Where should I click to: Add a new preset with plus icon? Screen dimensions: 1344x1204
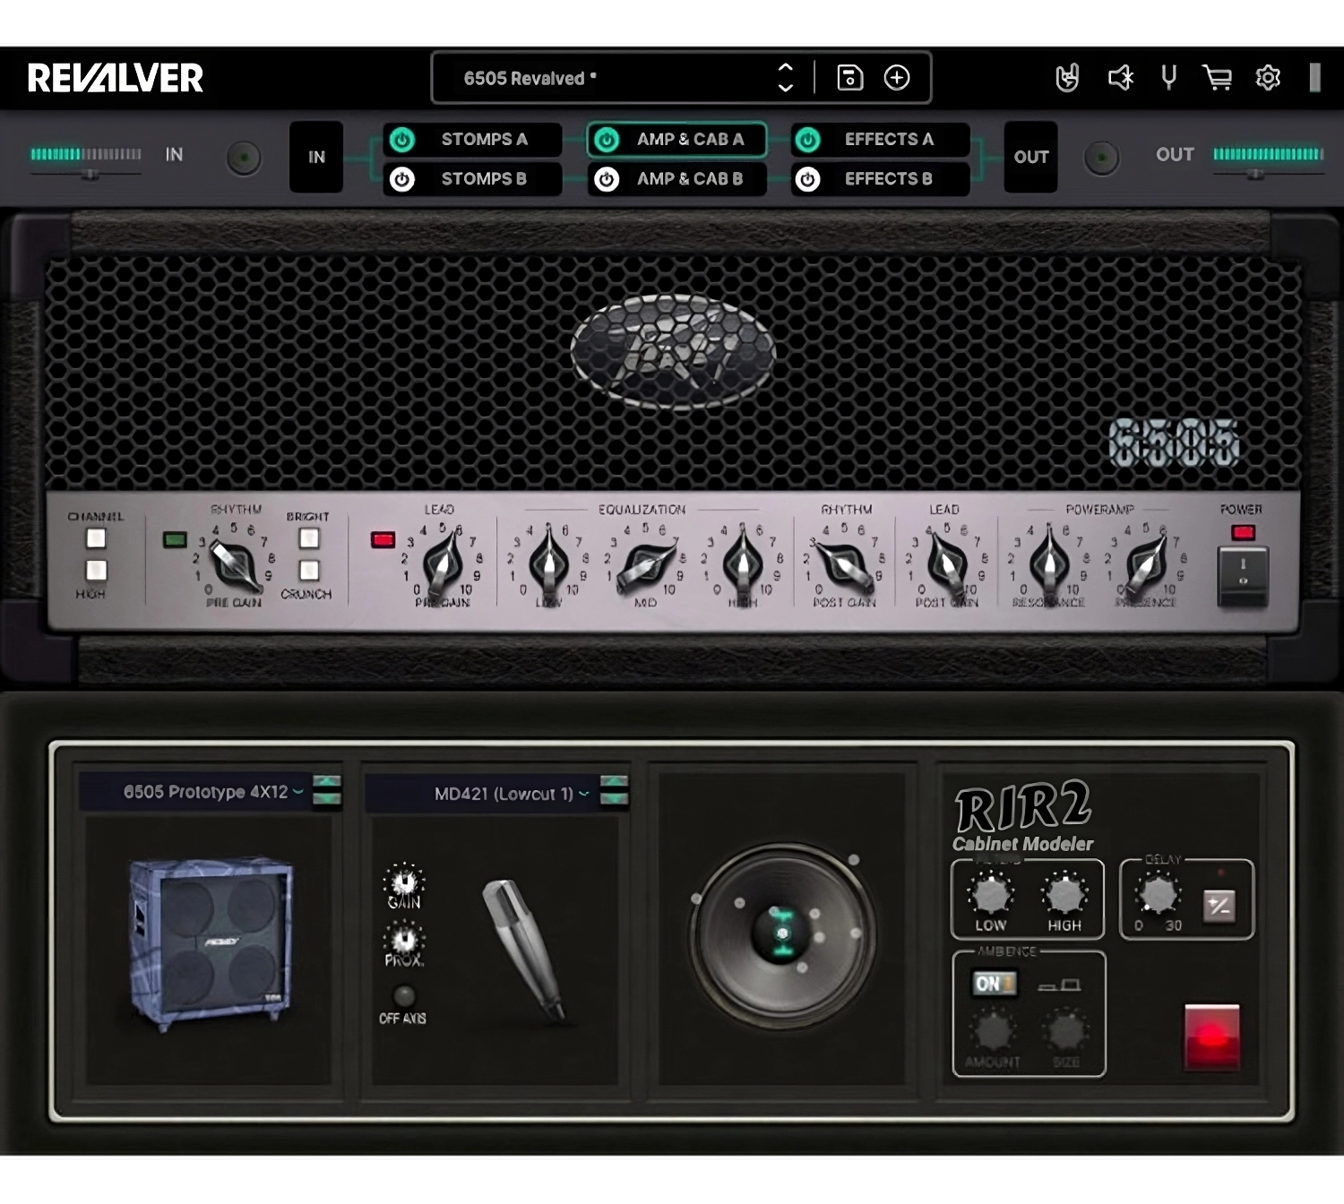point(897,78)
